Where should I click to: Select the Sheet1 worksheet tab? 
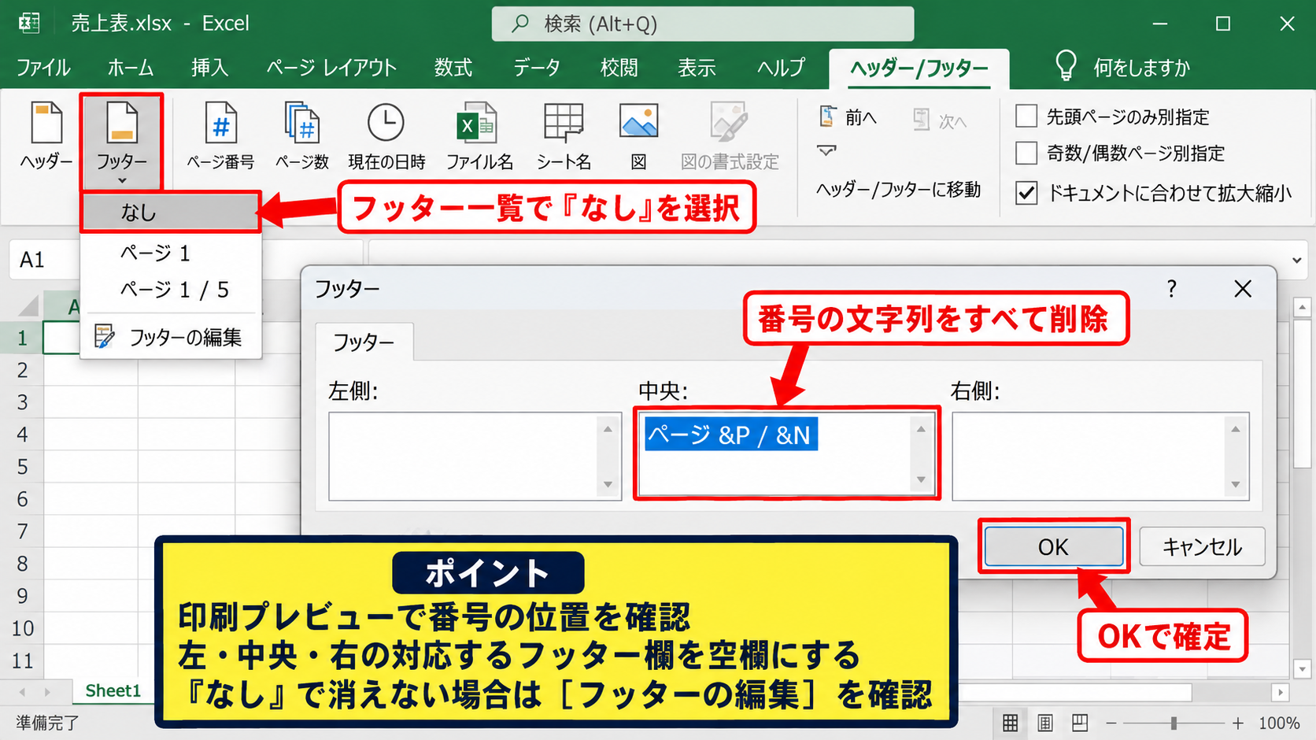point(113,691)
